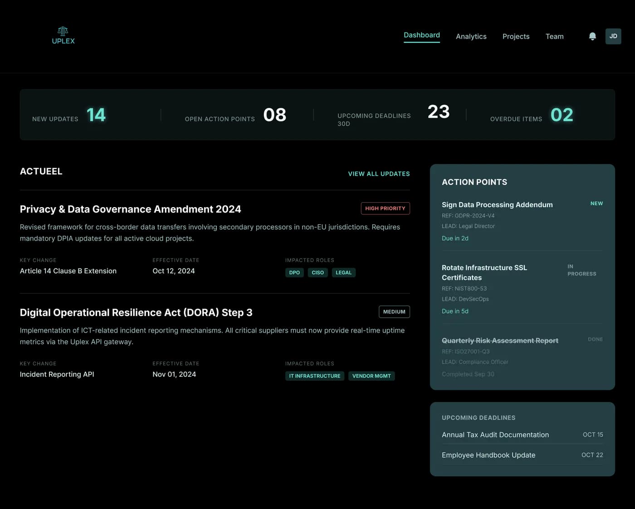
Task: Switch to the Dashboard tab
Action: (422, 35)
